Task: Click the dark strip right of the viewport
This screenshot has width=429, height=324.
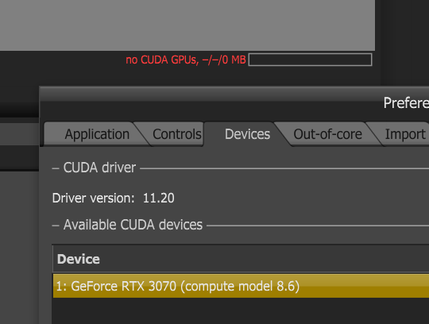Action: coord(404,41)
